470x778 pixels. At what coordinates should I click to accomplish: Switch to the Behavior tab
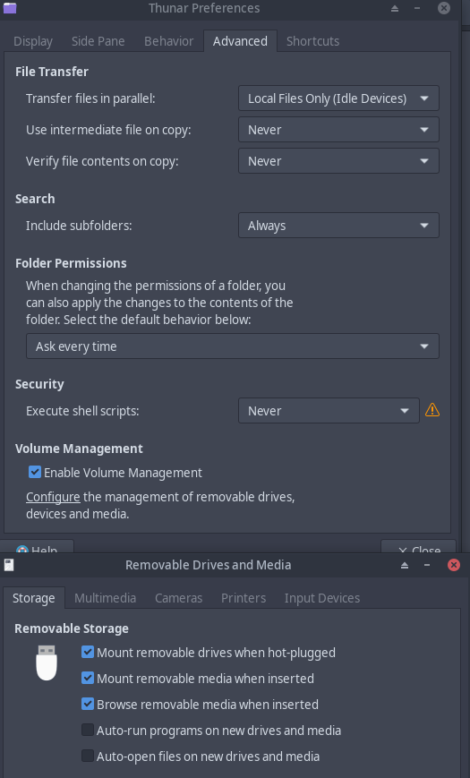(x=168, y=41)
